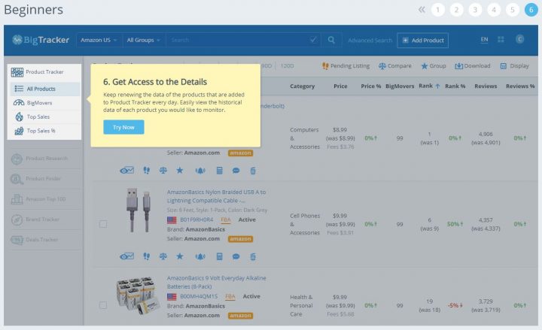The height and width of the screenshot is (330, 542).
Task: Sort by the Price column header
Action: pos(340,86)
